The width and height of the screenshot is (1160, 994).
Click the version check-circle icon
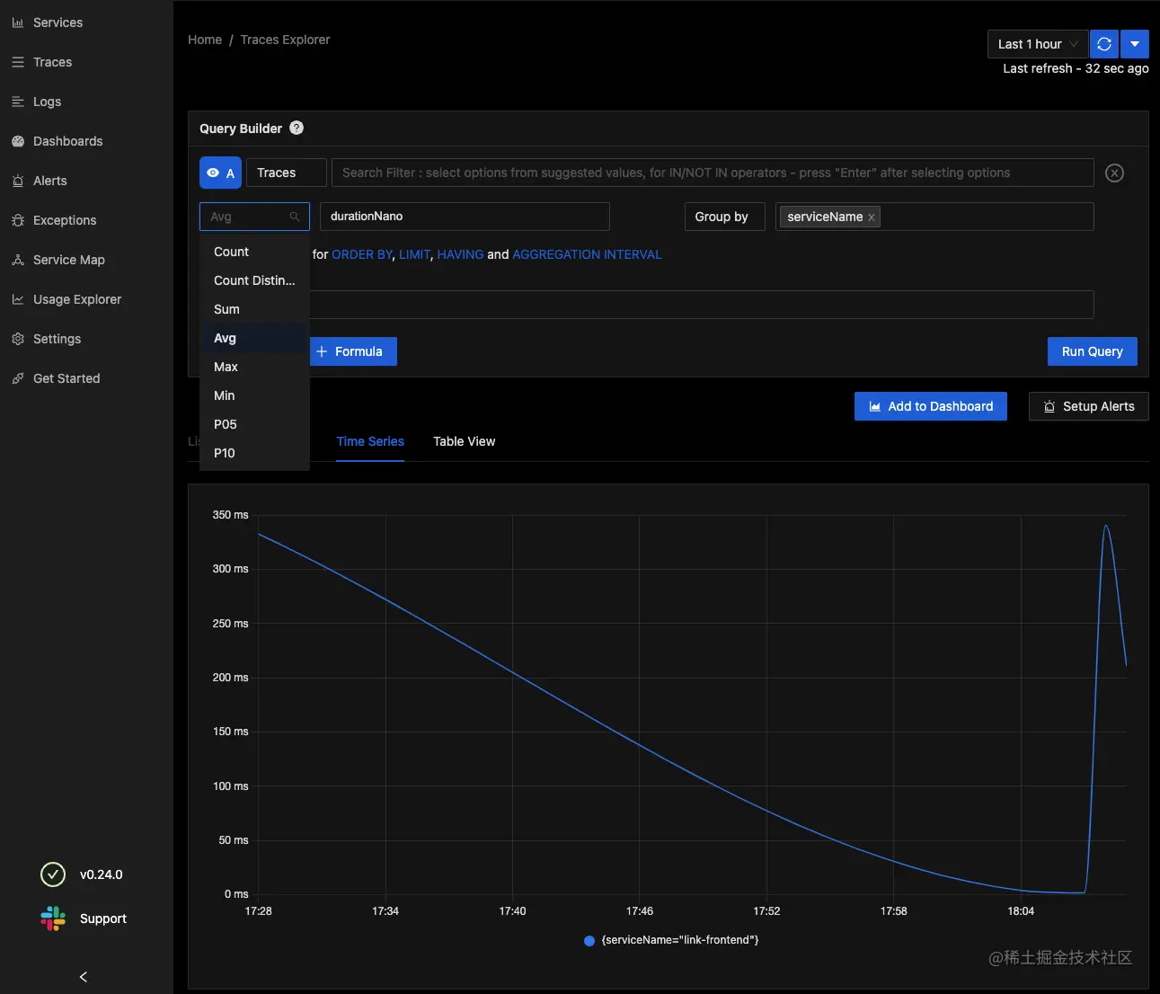pyautogui.click(x=53, y=874)
